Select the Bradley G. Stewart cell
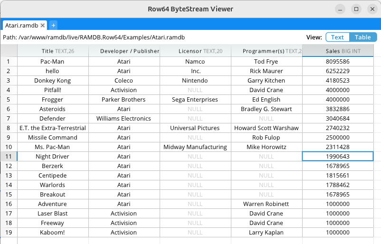The image size is (381, 244). coord(267,109)
